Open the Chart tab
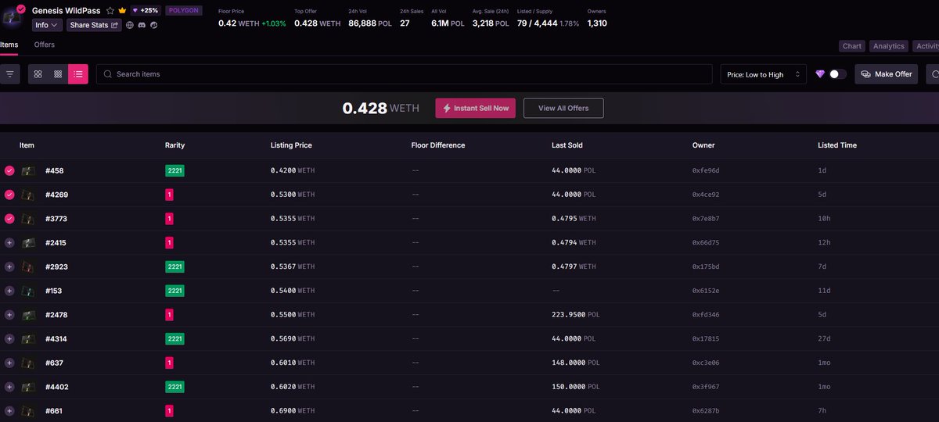Screen dimensions: 939x422 (x=852, y=46)
